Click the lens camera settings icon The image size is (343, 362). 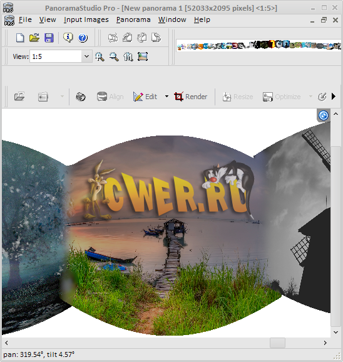coord(81,97)
